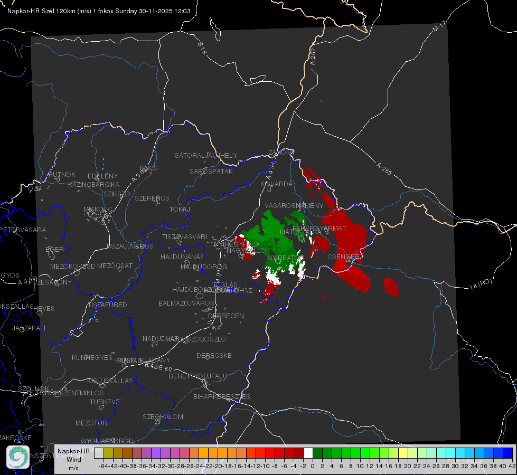Click the TOKAJ town label
This screenshot has width=517, height=475.
tap(180, 210)
